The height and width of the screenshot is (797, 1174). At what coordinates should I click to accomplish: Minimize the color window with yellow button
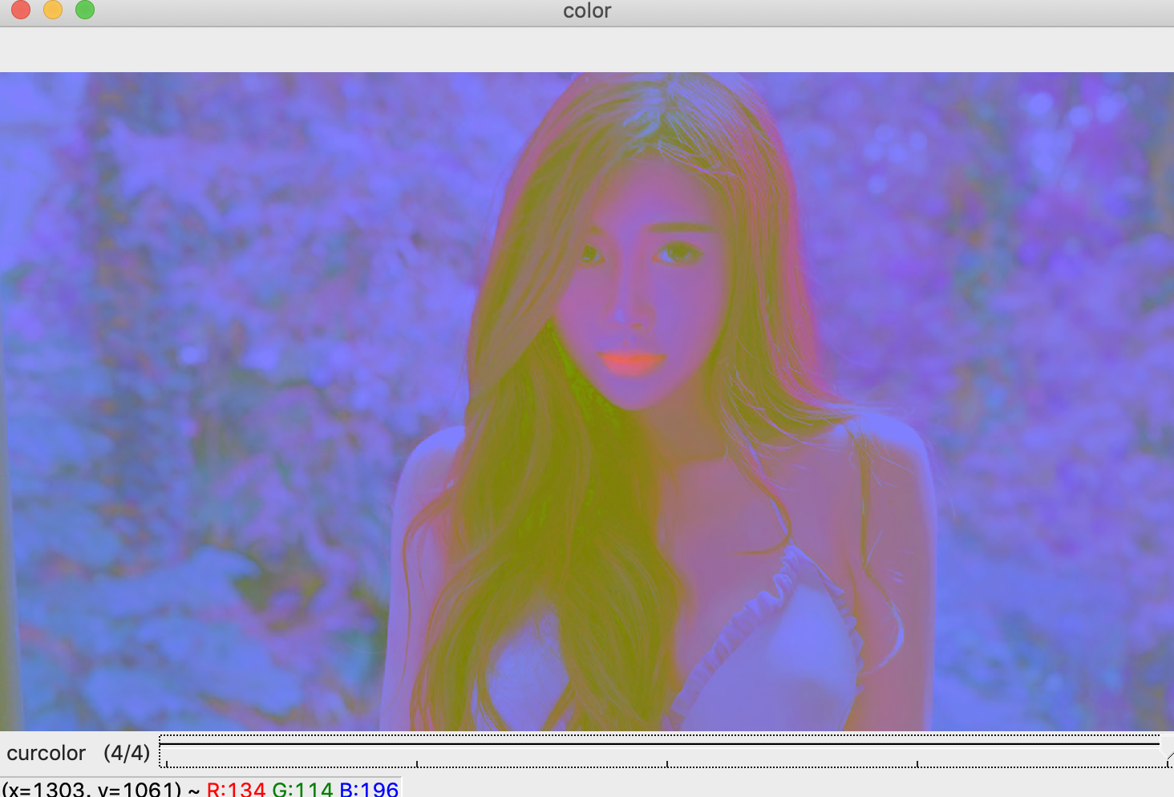tap(53, 10)
